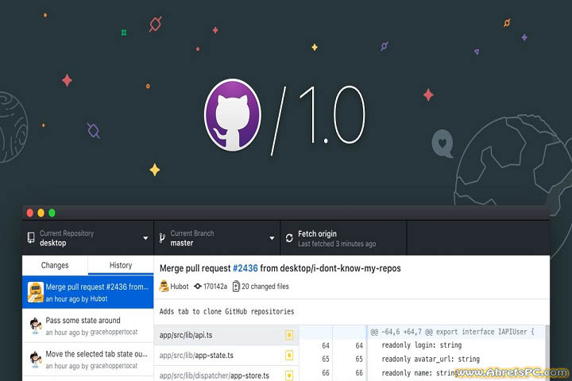This screenshot has width=572, height=381.
Task: Click the commit hash 170142a
Action: (215, 287)
